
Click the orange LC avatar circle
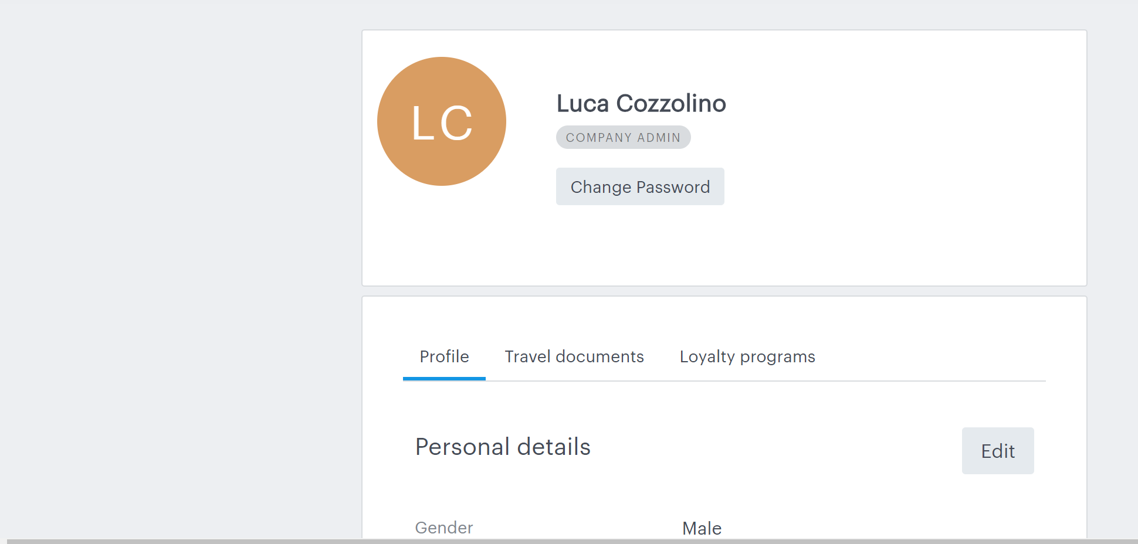[x=442, y=121]
